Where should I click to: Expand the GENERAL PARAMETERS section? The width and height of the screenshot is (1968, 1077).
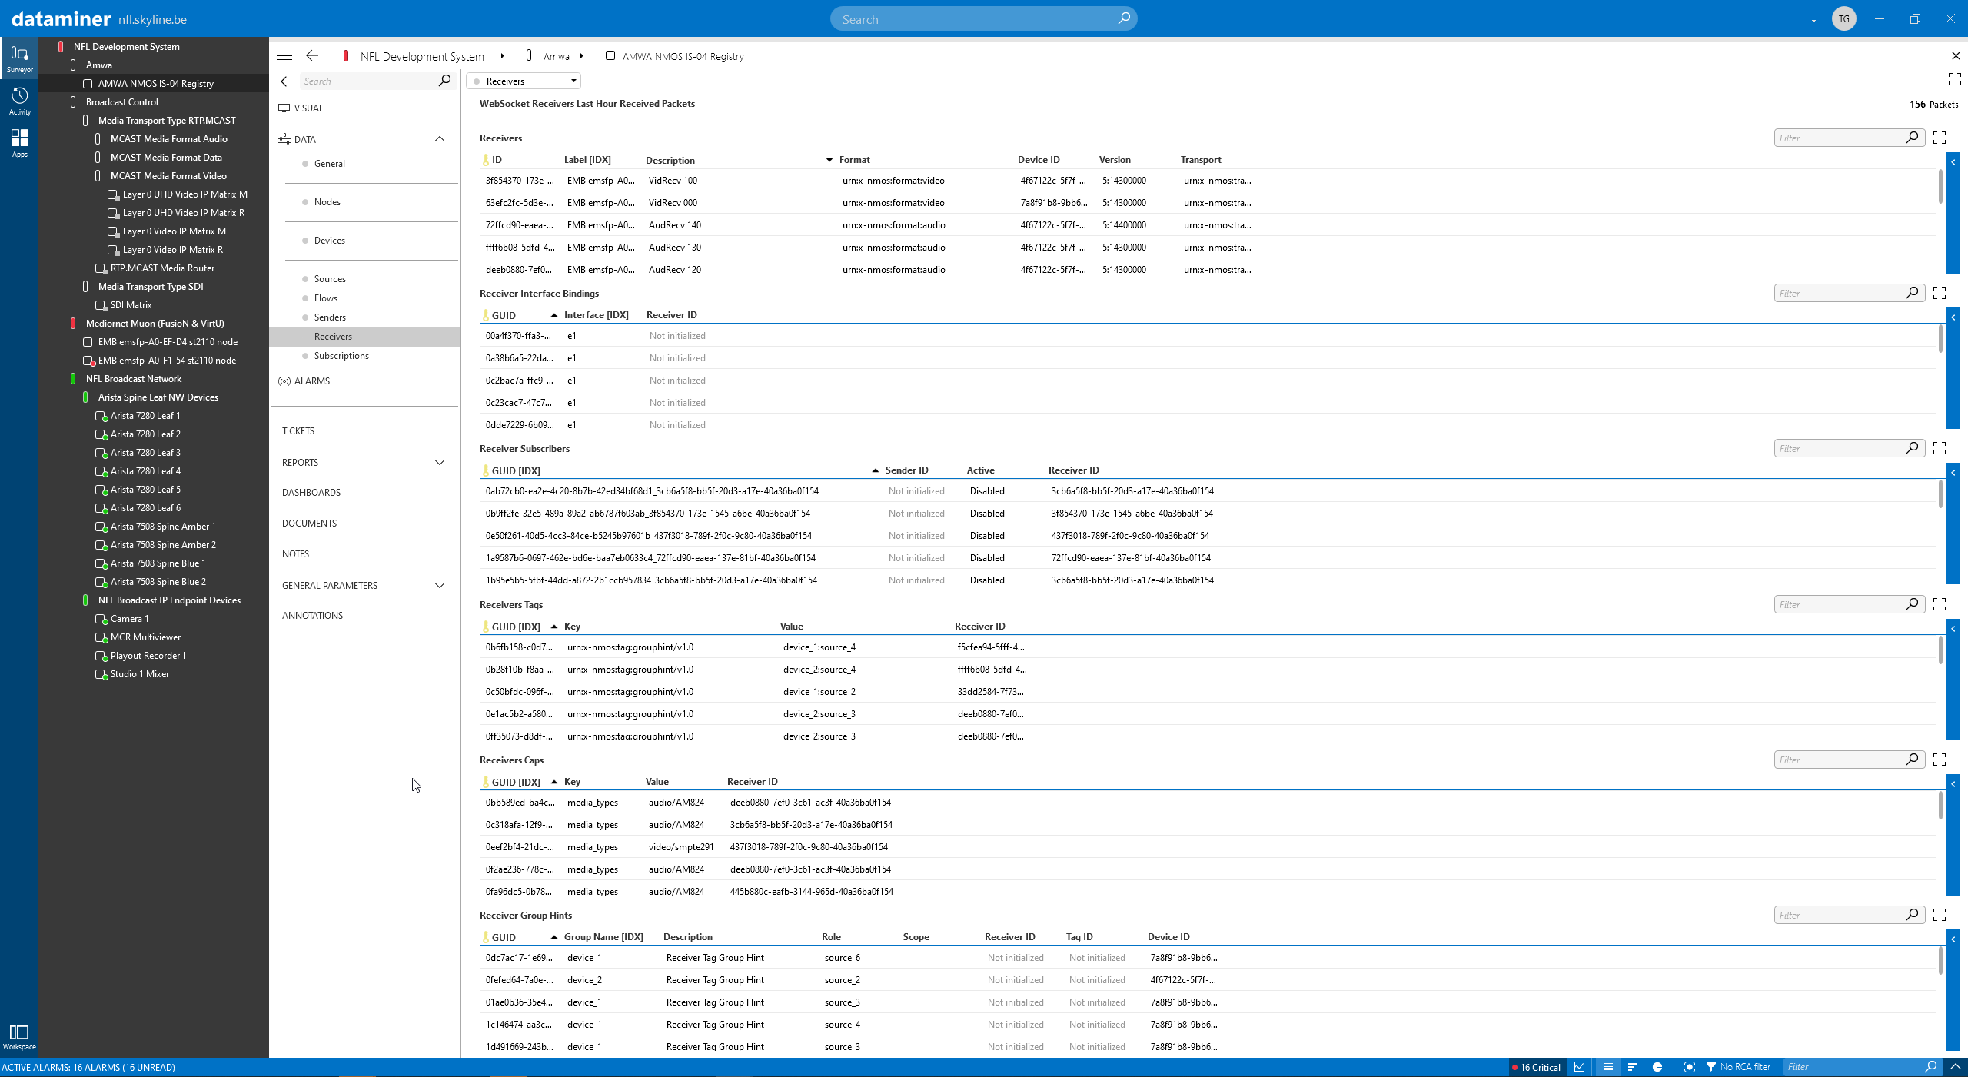[x=440, y=585]
